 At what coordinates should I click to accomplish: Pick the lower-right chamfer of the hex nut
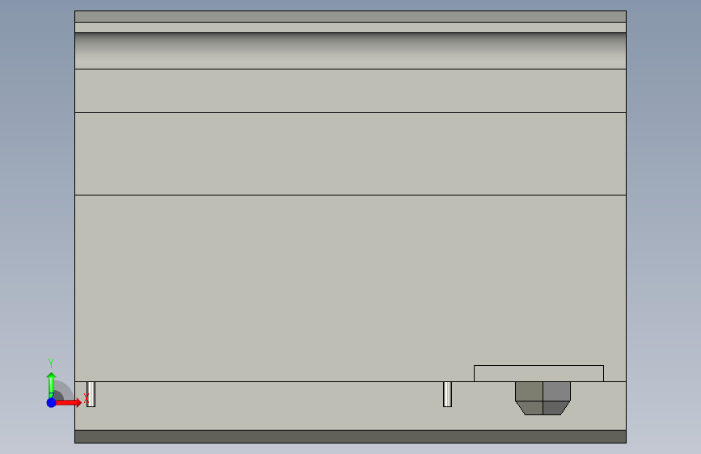click(555, 408)
